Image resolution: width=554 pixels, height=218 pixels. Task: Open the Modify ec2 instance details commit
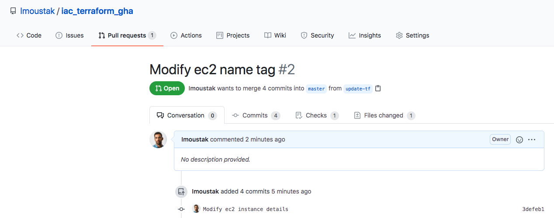246,209
